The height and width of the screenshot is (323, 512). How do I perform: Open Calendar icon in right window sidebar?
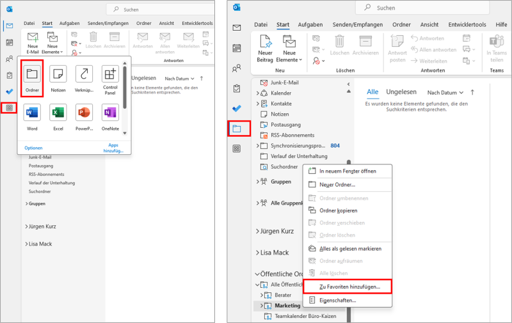237,48
